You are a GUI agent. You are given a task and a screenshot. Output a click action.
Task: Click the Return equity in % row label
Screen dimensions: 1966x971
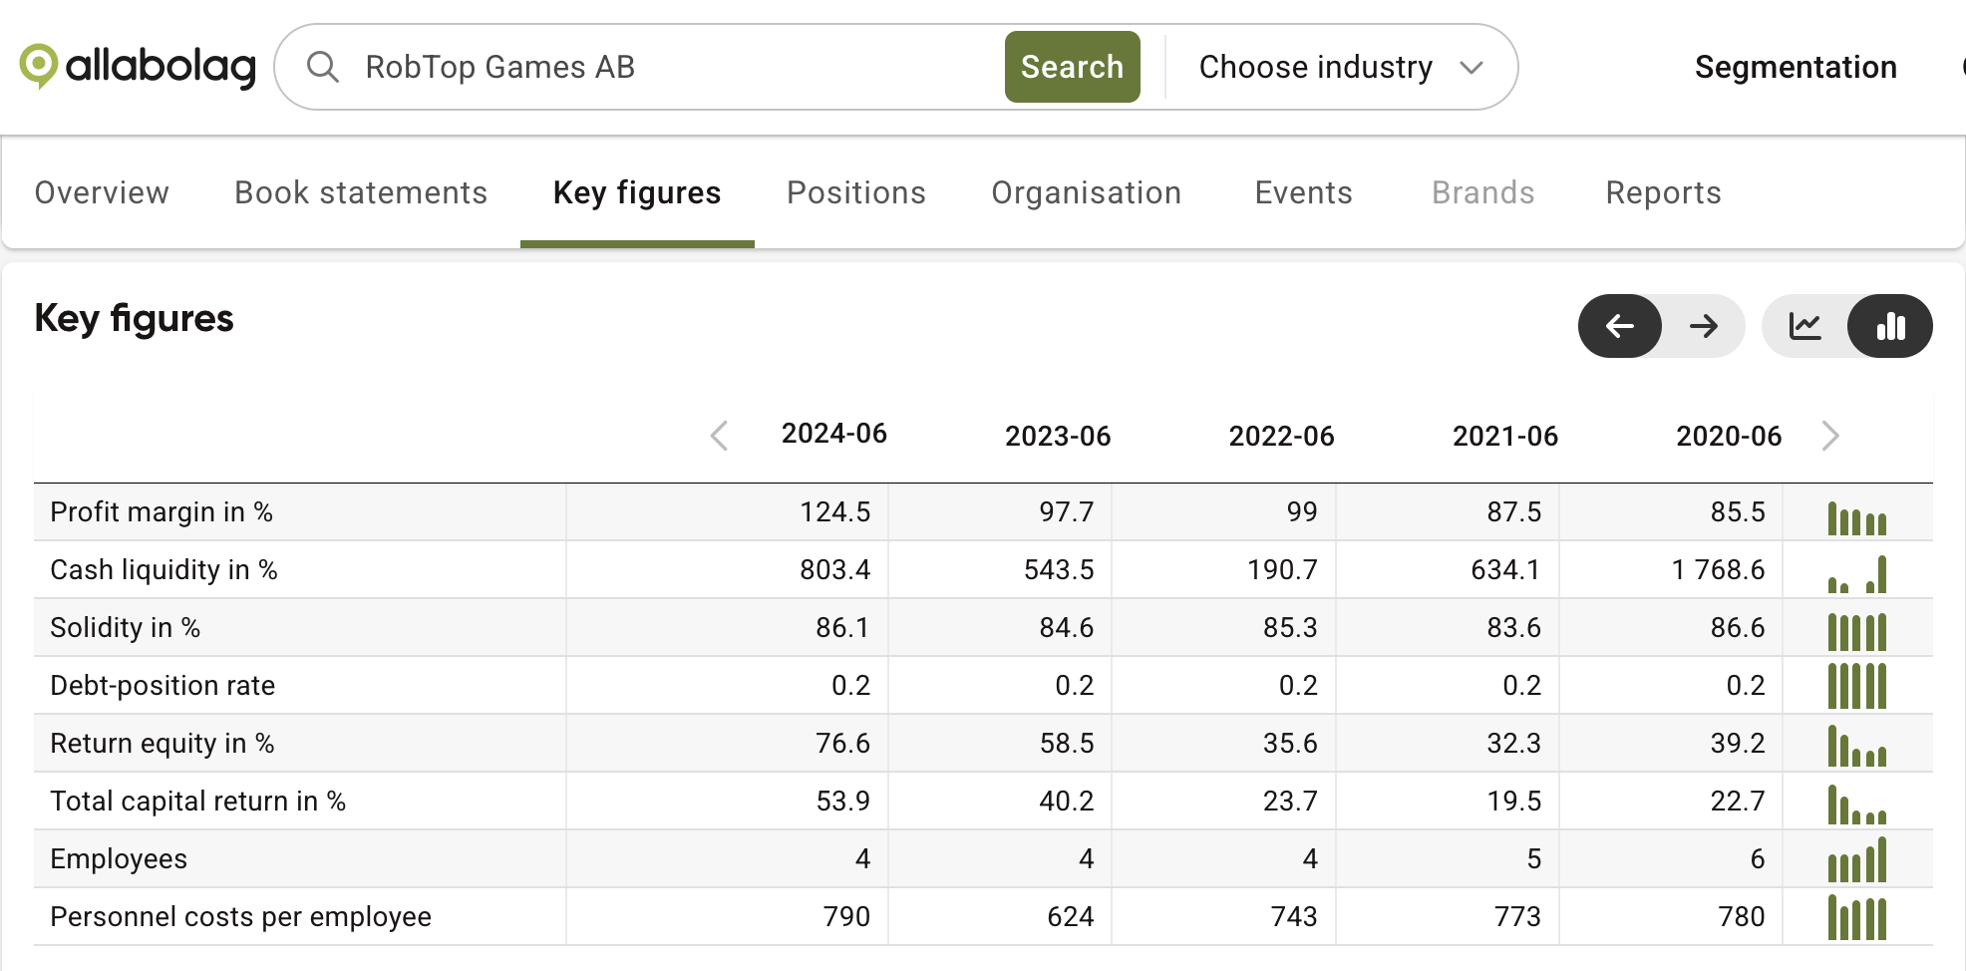coord(163,744)
